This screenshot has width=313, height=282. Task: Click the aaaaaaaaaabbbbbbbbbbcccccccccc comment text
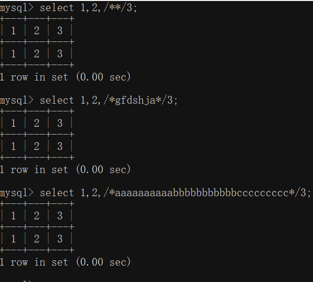[x=202, y=193]
